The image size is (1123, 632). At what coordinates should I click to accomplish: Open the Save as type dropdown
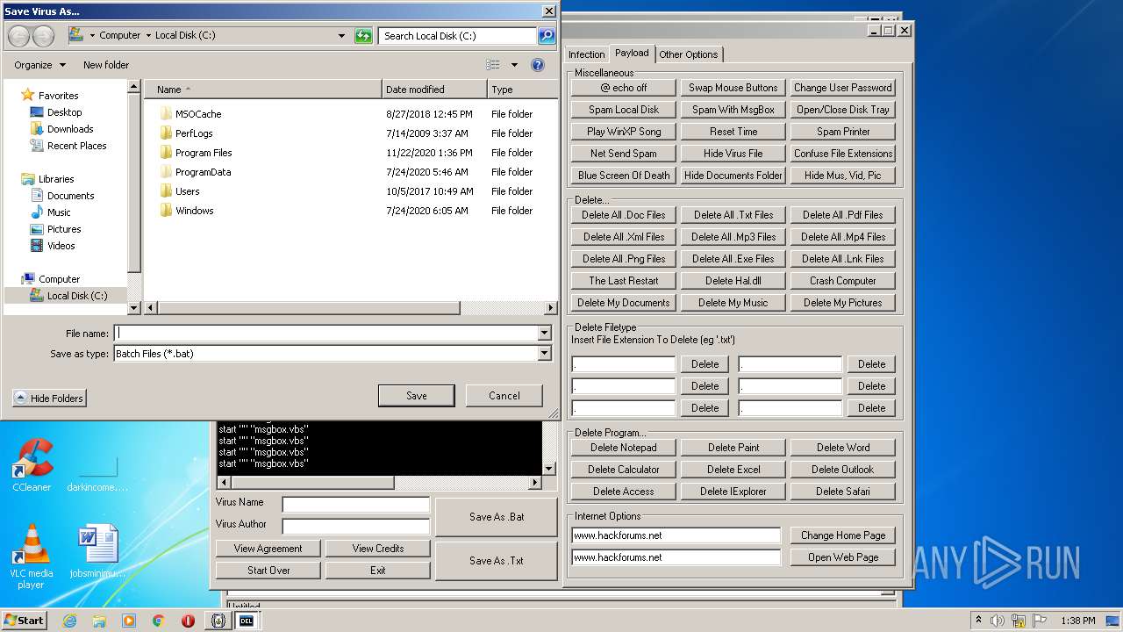coord(545,354)
